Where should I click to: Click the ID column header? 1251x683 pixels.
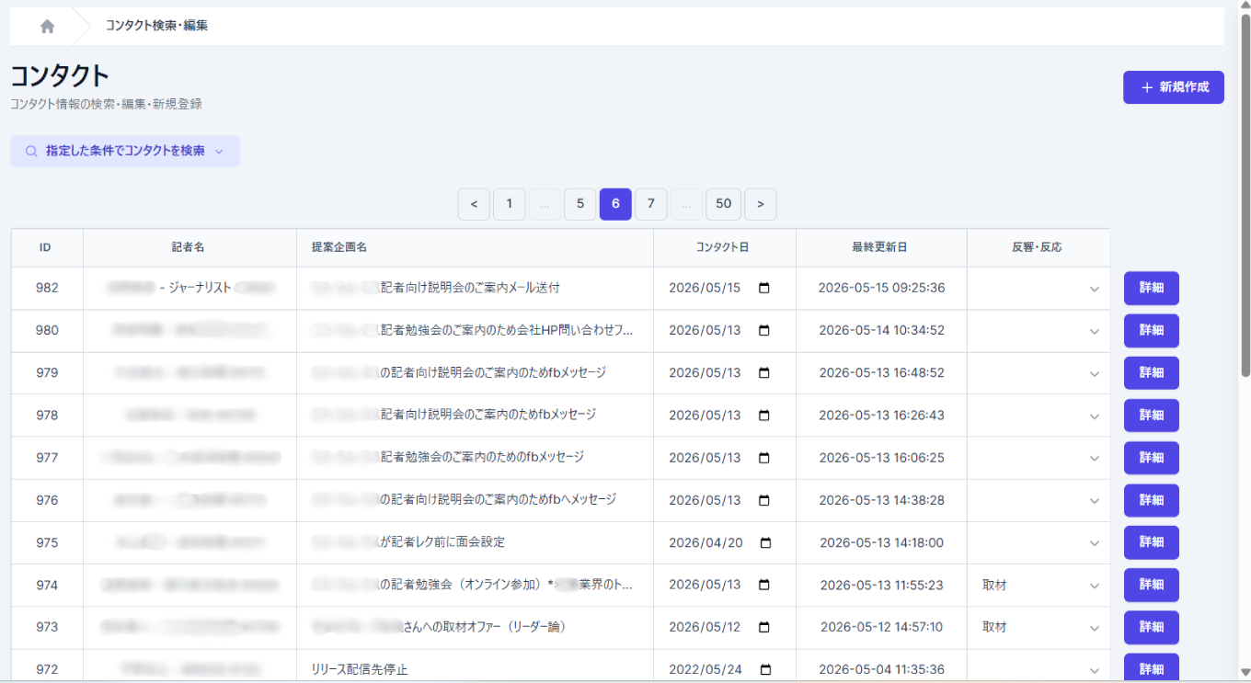47,248
